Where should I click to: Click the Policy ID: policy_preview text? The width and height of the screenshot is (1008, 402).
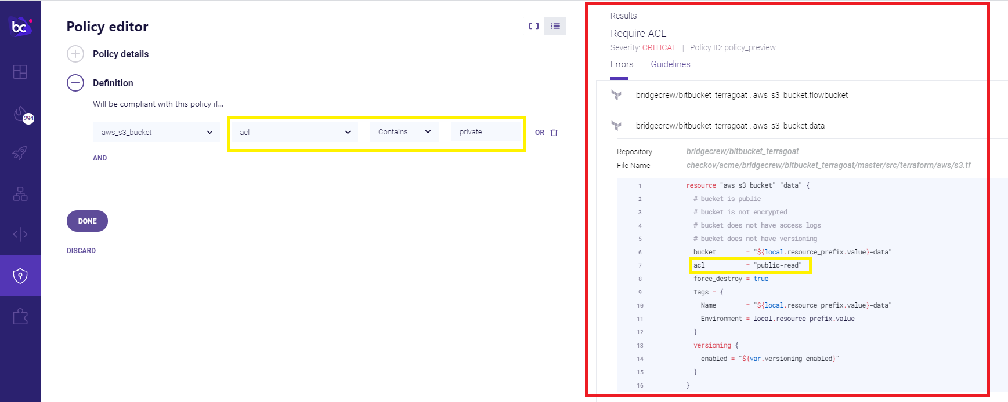tap(732, 47)
